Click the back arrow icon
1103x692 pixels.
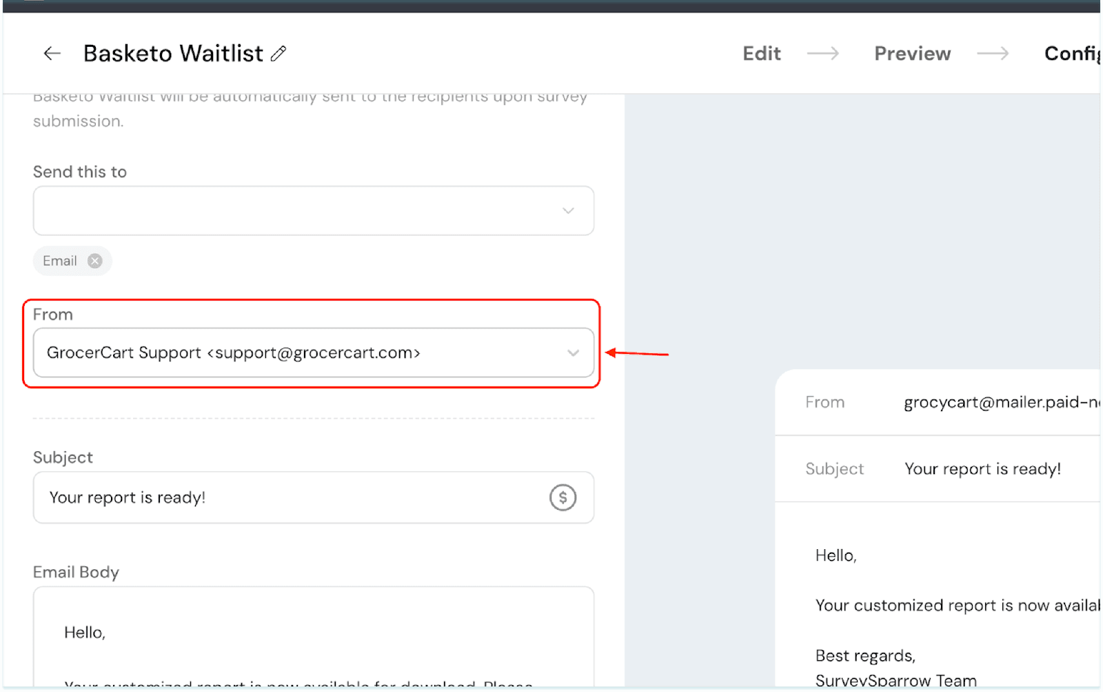click(52, 54)
